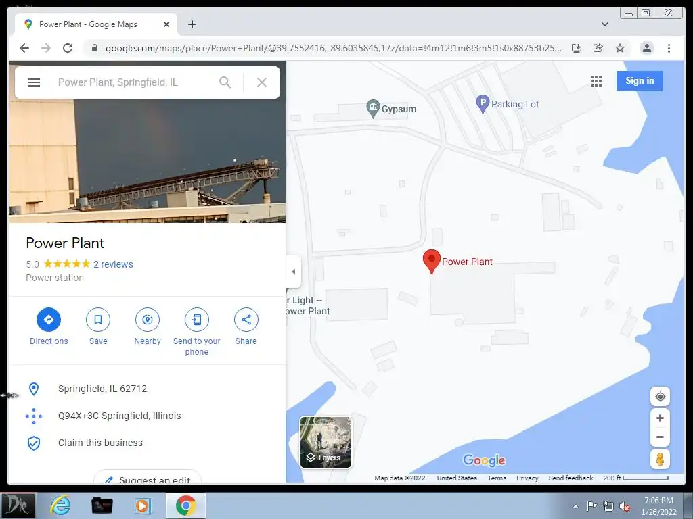Open the Chrome profile icon
Viewport: 693px width, 519px height.
pyautogui.click(x=646, y=48)
